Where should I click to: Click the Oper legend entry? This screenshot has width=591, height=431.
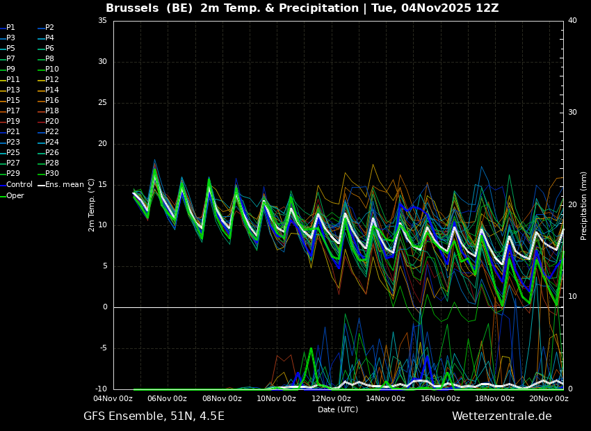point(15,196)
